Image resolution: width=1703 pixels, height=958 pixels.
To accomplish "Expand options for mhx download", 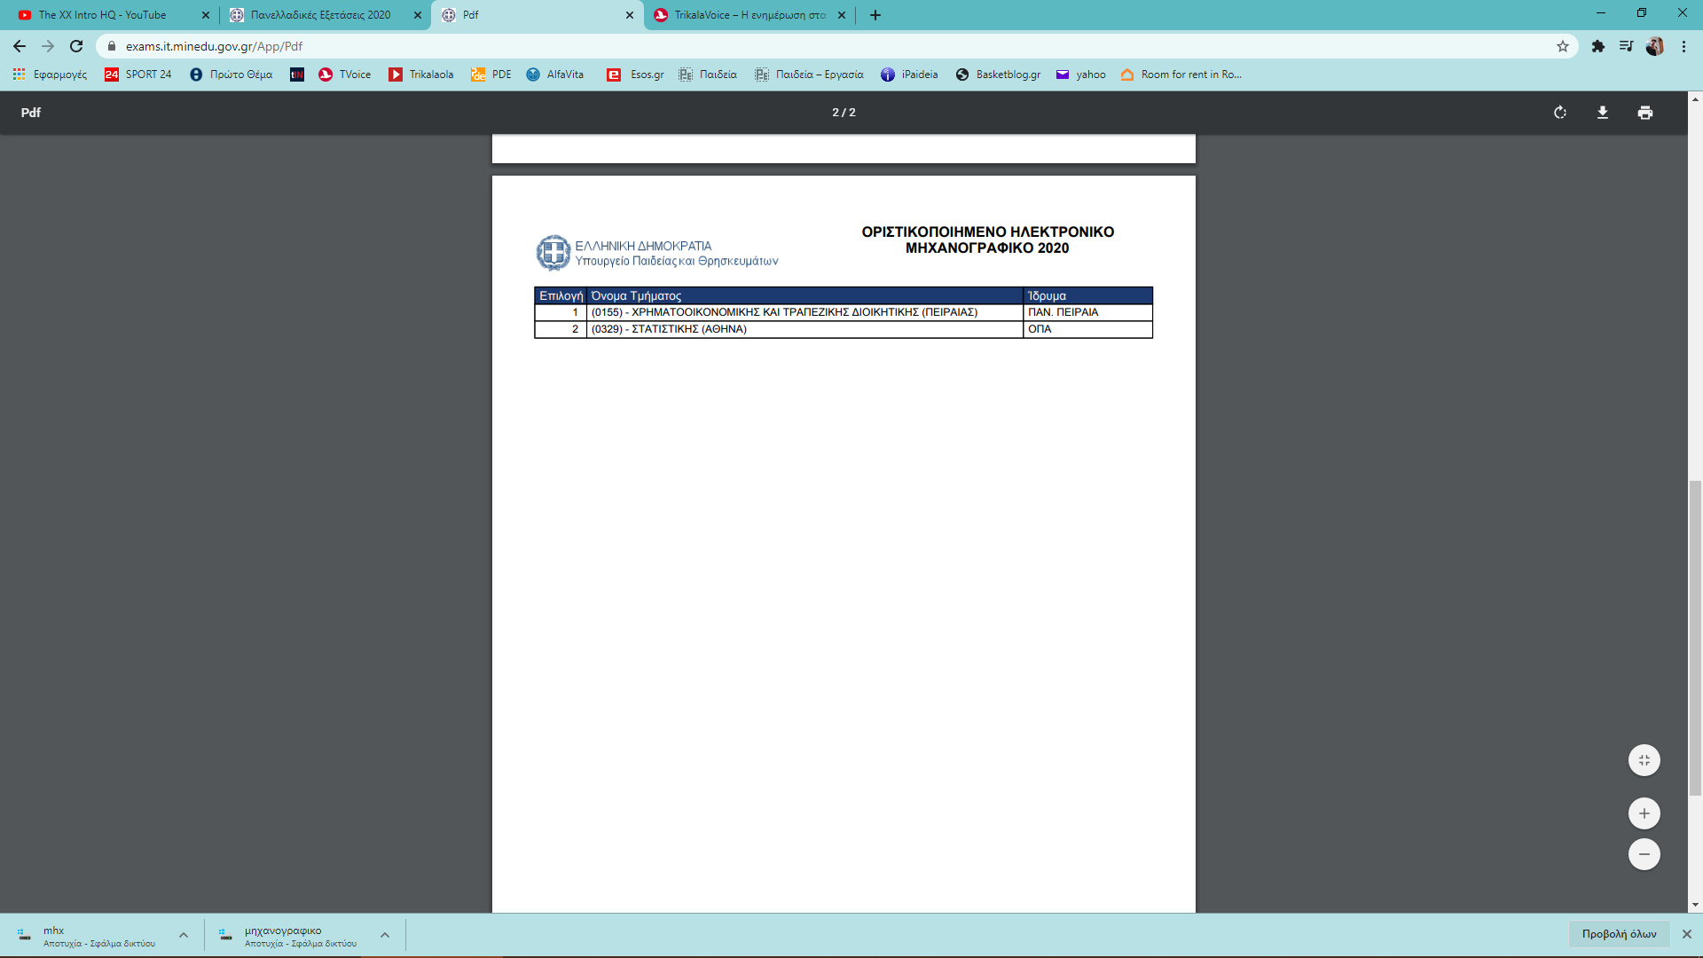I will click(184, 935).
